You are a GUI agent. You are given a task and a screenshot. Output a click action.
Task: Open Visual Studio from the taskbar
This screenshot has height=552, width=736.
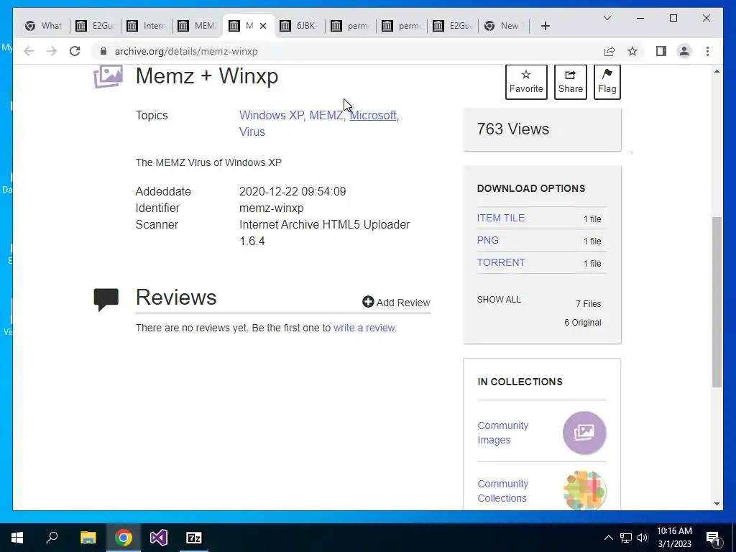click(159, 538)
